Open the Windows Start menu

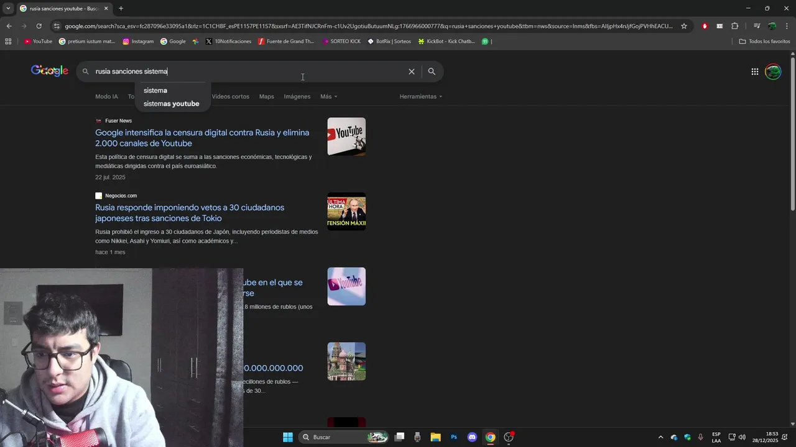click(288, 437)
